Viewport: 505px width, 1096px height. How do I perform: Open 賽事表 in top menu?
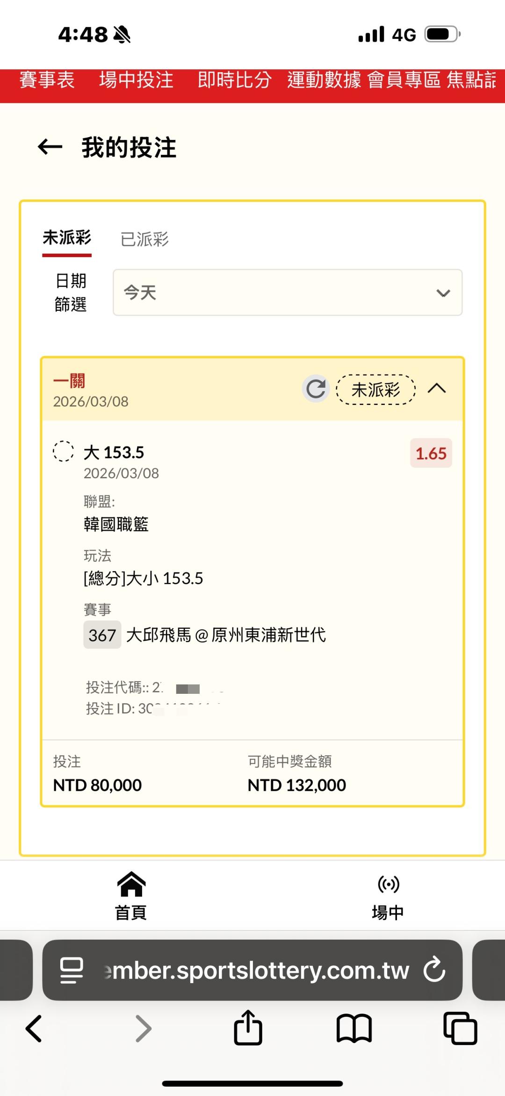[47, 80]
